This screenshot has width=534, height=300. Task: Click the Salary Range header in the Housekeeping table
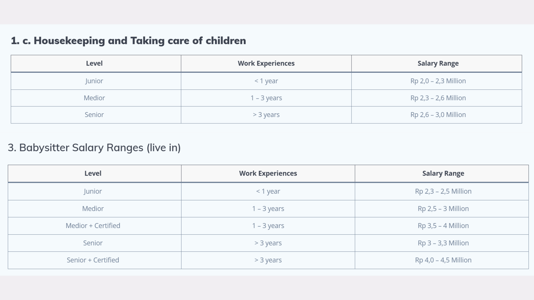click(438, 63)
